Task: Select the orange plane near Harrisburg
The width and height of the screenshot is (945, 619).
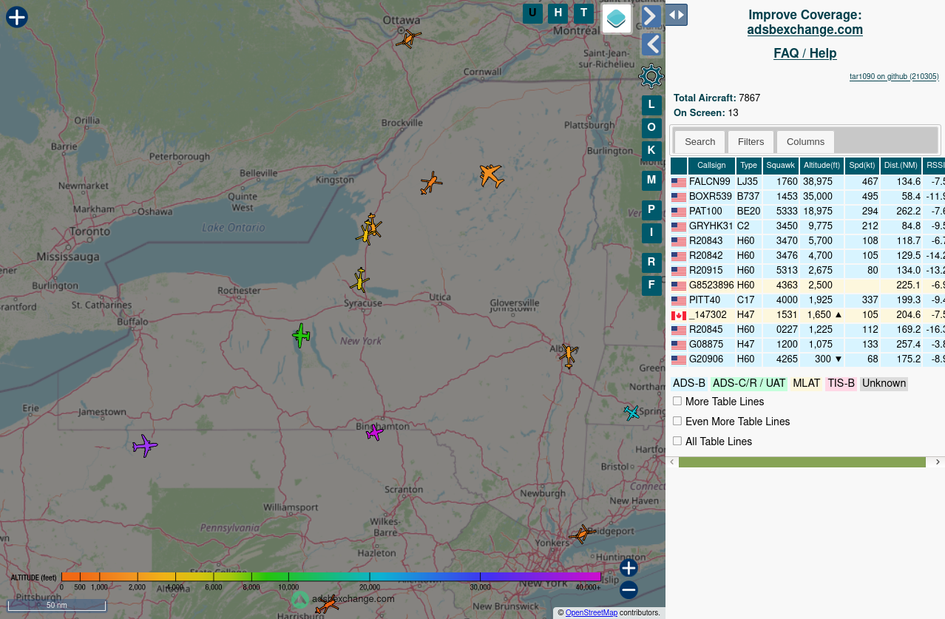Action: (327, 606)
